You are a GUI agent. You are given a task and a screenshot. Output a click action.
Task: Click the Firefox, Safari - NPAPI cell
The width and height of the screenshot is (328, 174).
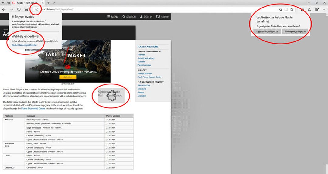[x=65, y=143]
